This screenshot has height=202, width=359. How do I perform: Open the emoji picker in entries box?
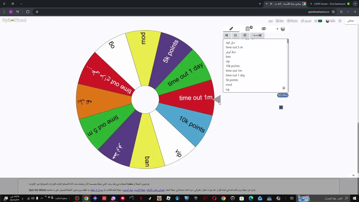tap(284, 88)
